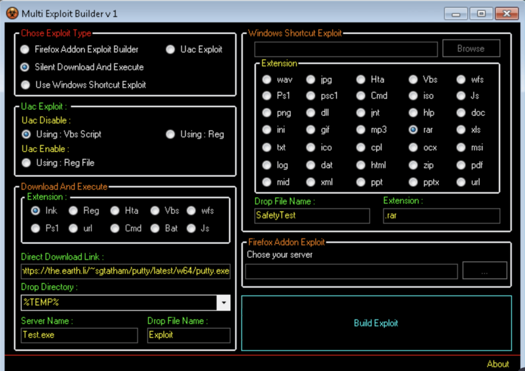Select the pdf extension radio button
The image size is (525, 371).
(x=461, y=165)
